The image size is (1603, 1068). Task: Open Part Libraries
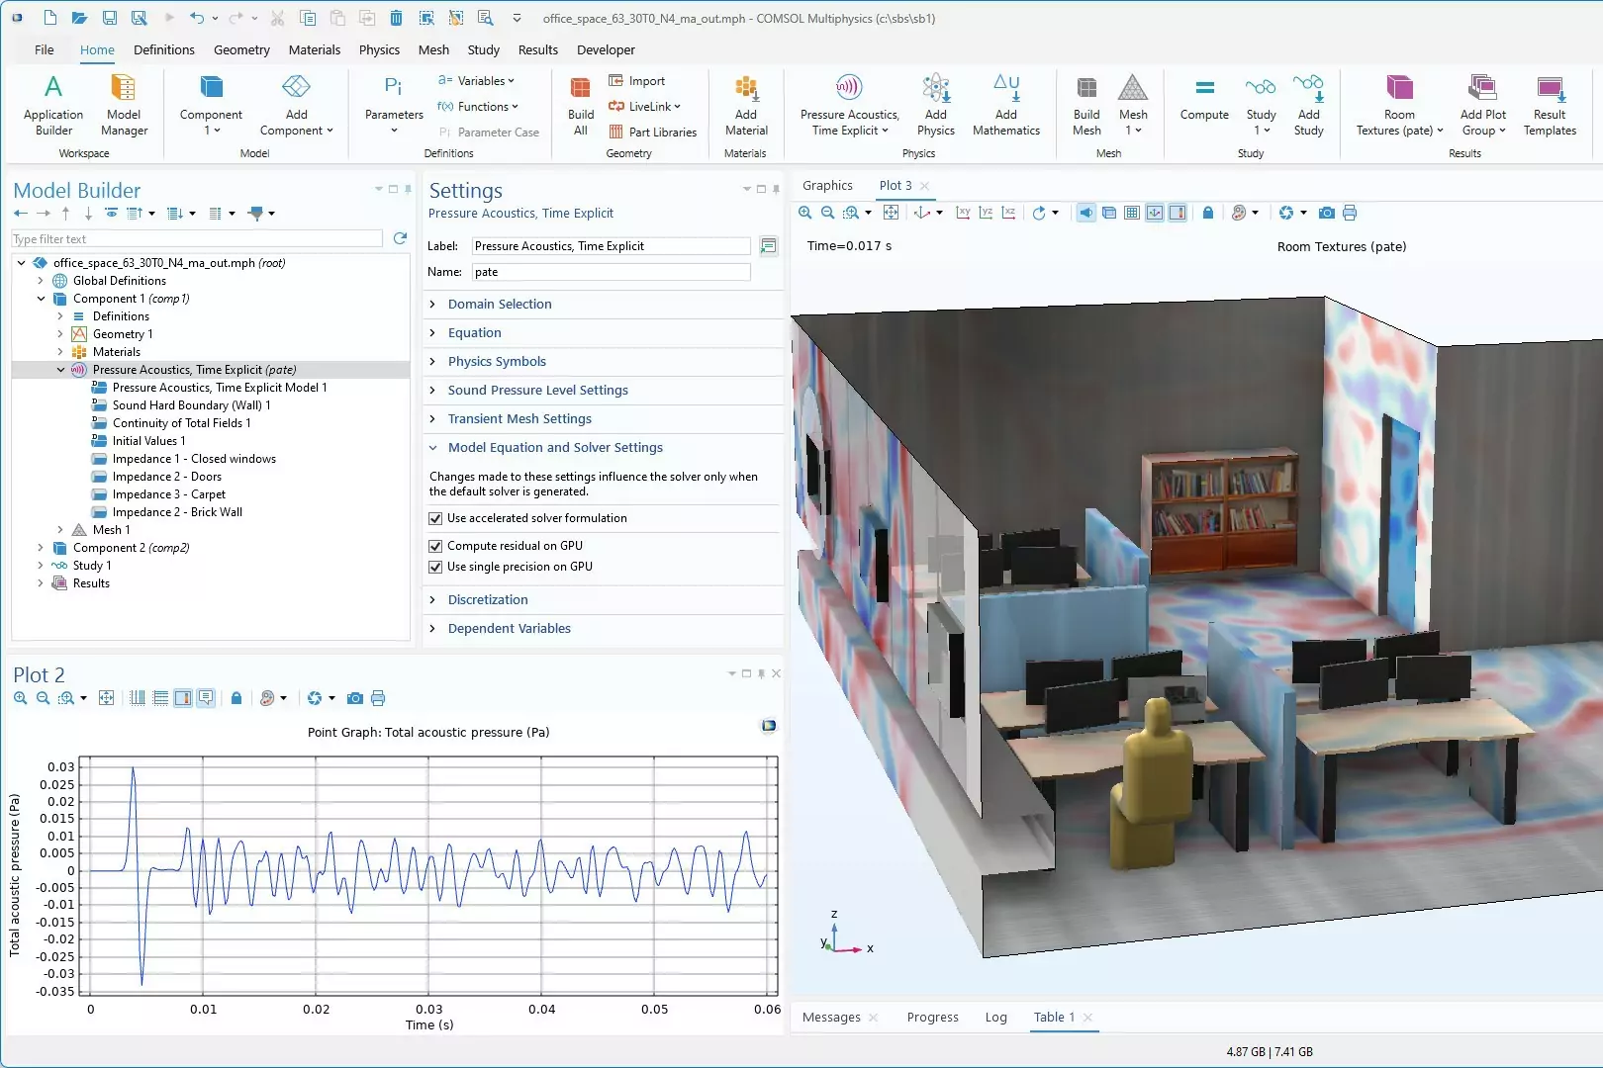(x=653, y=133)
